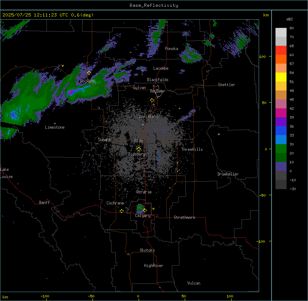Click the Cochrane label

point(115,203)
